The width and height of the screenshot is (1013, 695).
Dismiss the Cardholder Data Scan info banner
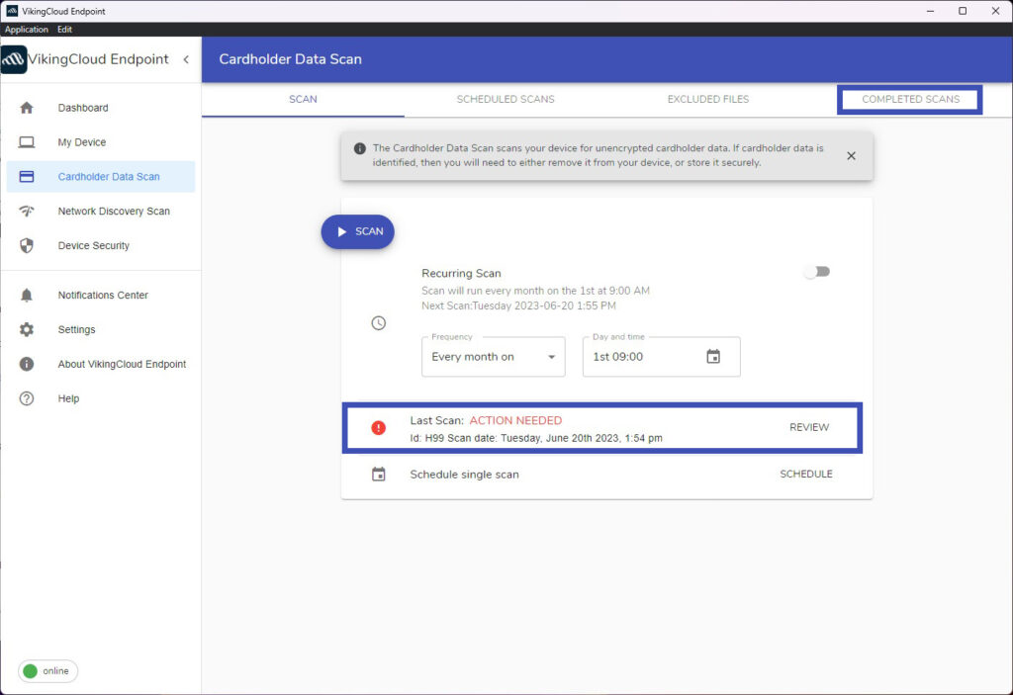pos(851,155)
